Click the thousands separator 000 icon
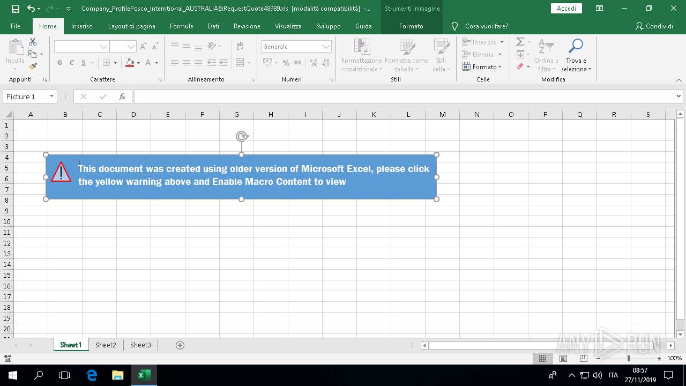Image resolution: width=686 pixels, height=386 pixels. 298,63
